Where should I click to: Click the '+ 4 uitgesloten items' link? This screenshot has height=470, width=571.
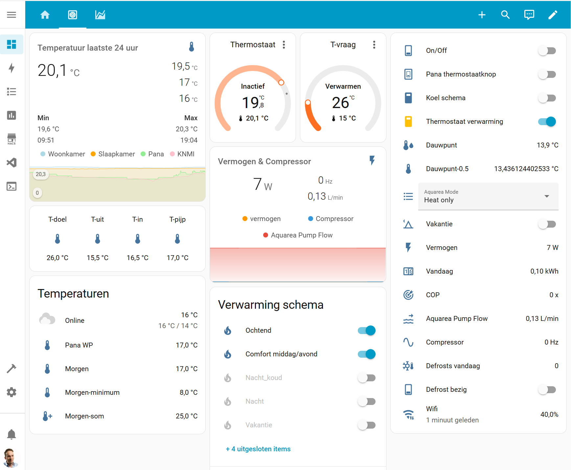[258, 449]
